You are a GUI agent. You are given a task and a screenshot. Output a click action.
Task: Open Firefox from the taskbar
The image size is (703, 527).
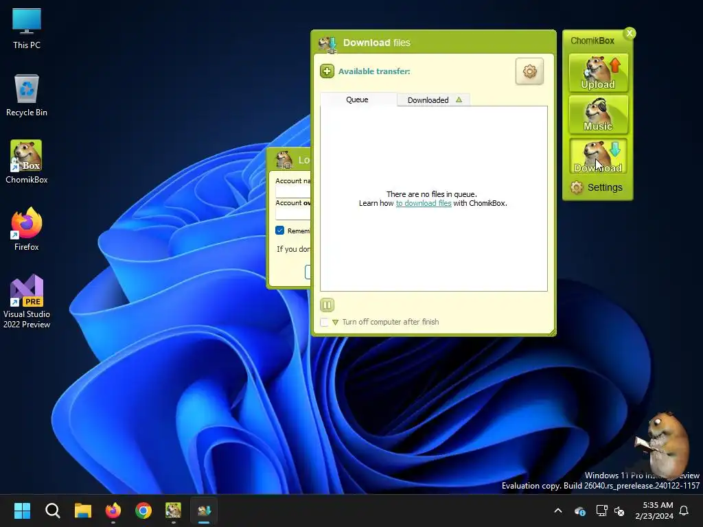tap(113, 511)
